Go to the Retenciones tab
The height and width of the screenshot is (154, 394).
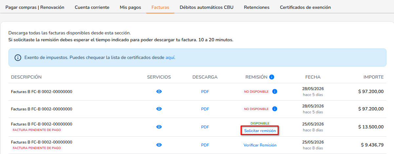[x=257, y=7]
